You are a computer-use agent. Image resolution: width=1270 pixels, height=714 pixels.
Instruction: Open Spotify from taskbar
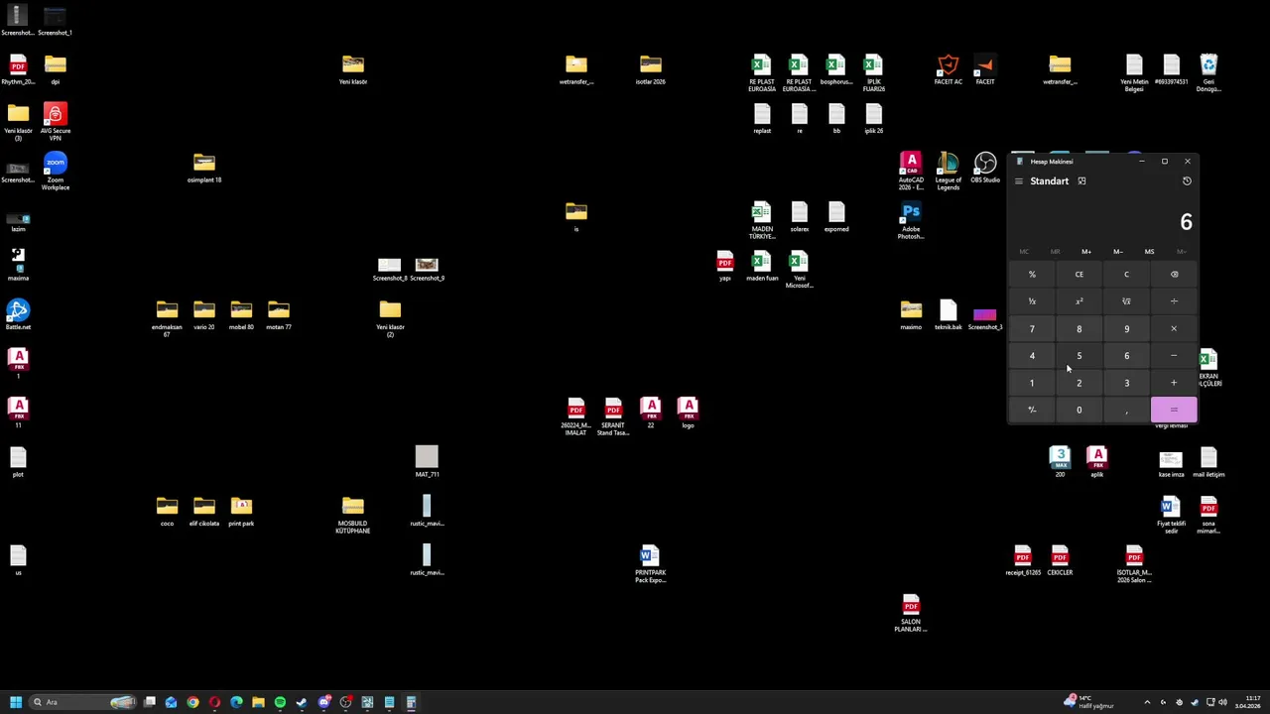280,702
